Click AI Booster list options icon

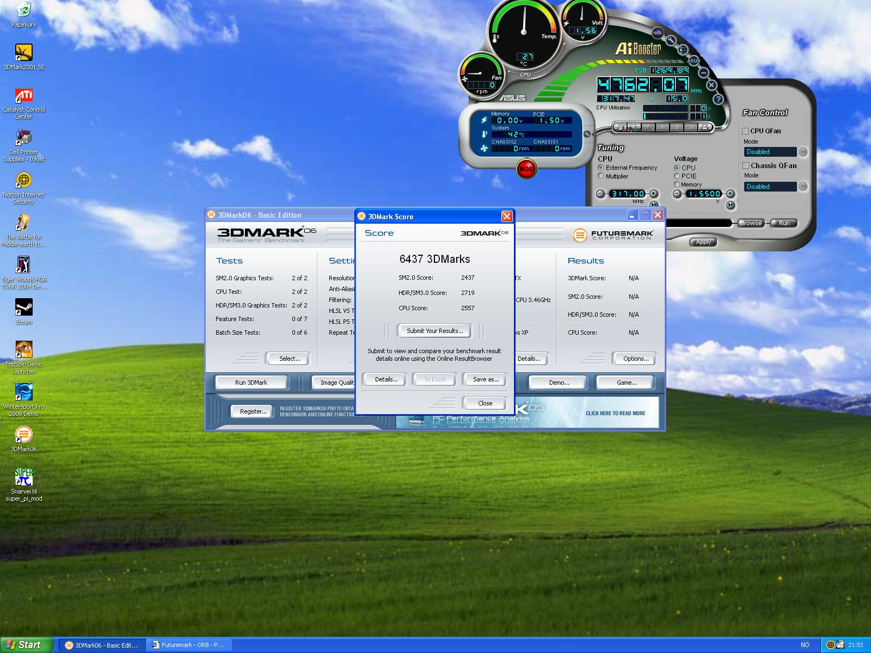pos(683,50)
